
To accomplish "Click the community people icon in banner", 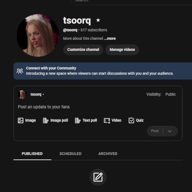I will [20, 71].
